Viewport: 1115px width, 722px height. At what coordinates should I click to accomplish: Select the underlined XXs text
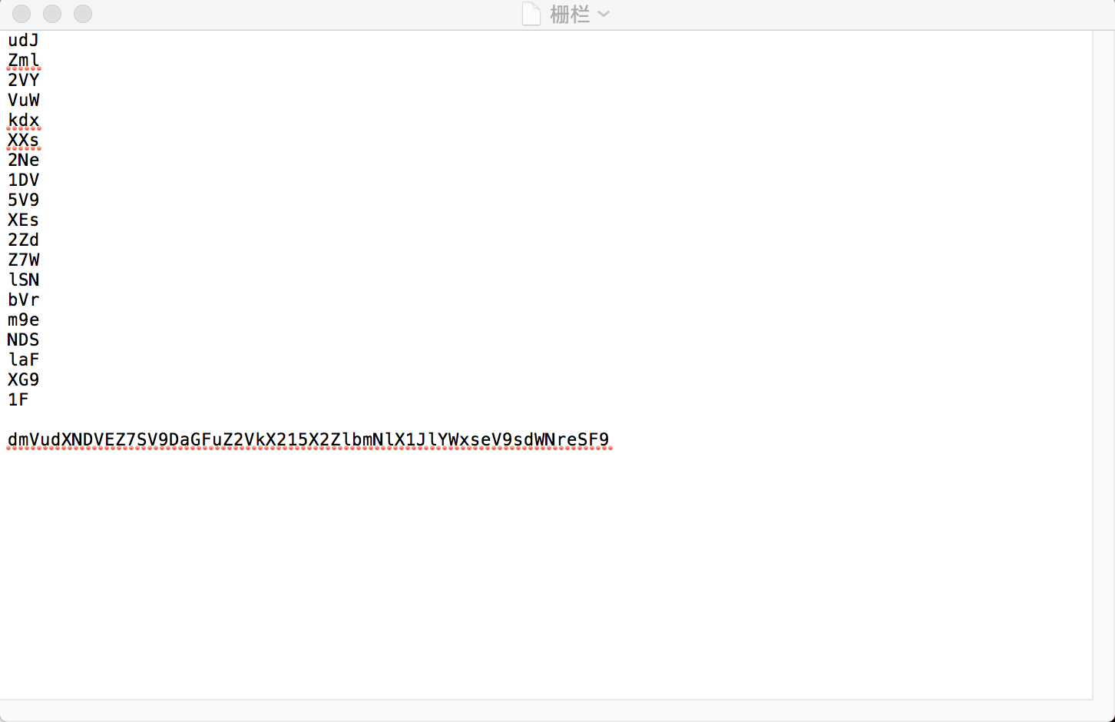point(23,140)
